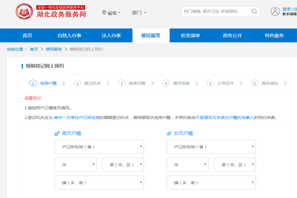
Task: Click the search magnifier icon
Action: pyautogui.click(x=254, y=11)
